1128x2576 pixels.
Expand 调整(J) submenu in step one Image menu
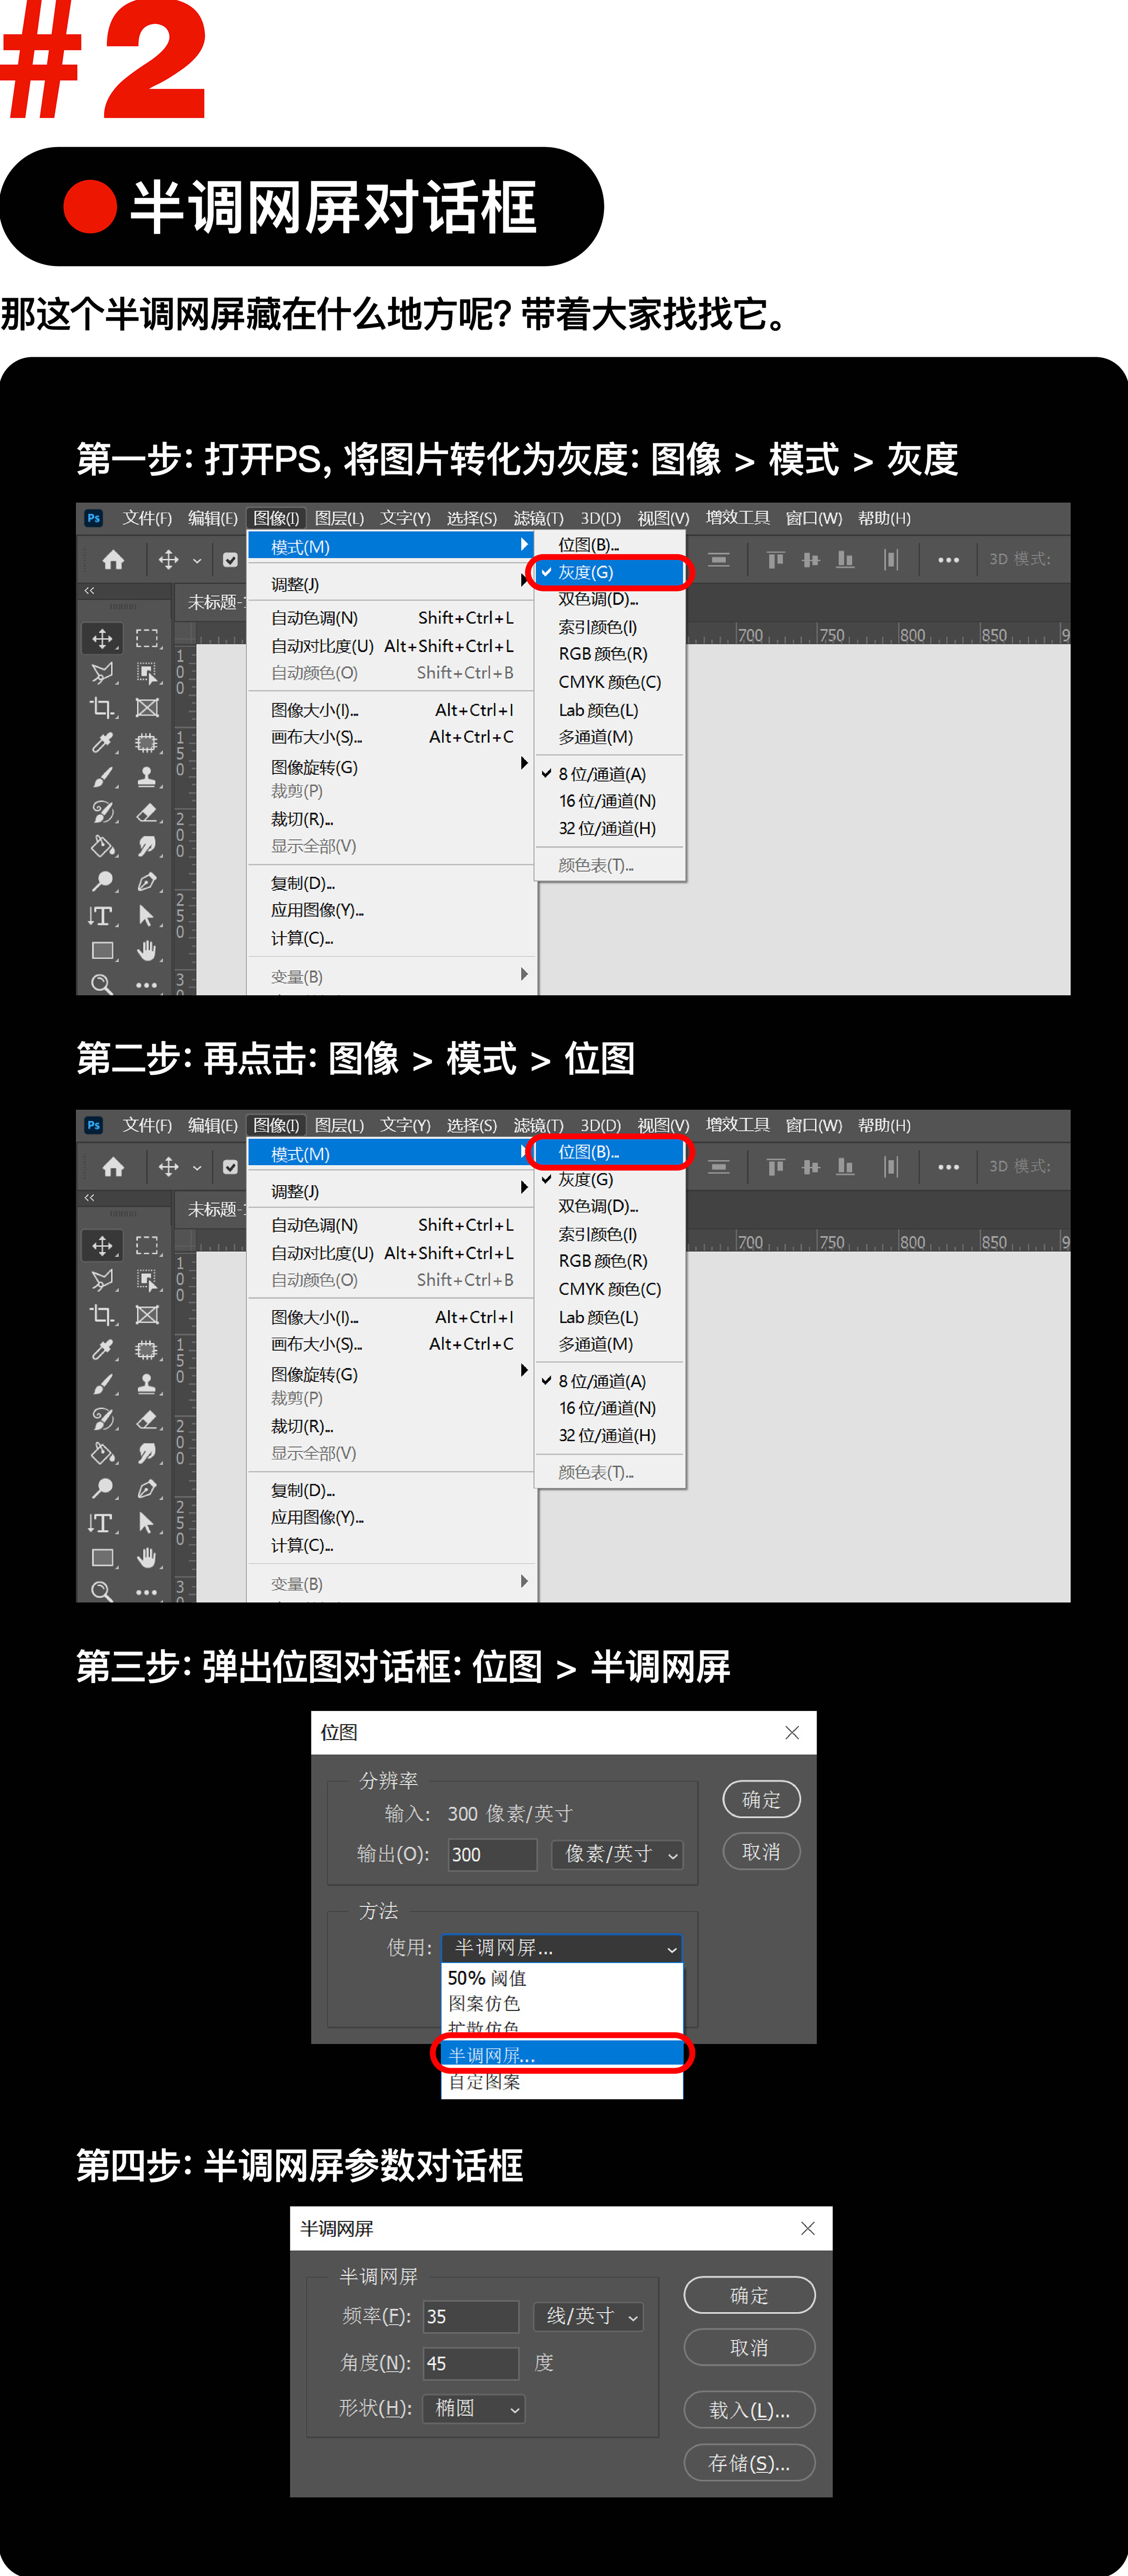390,584
